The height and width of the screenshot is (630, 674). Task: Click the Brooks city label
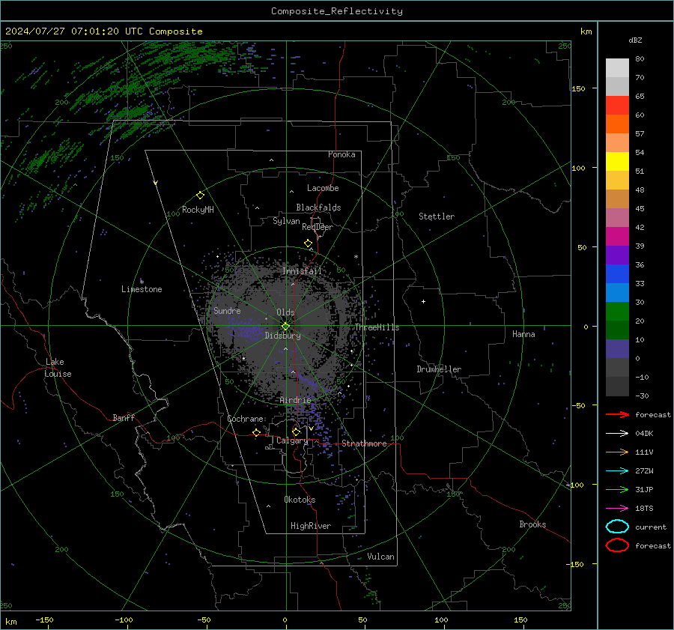532,524
